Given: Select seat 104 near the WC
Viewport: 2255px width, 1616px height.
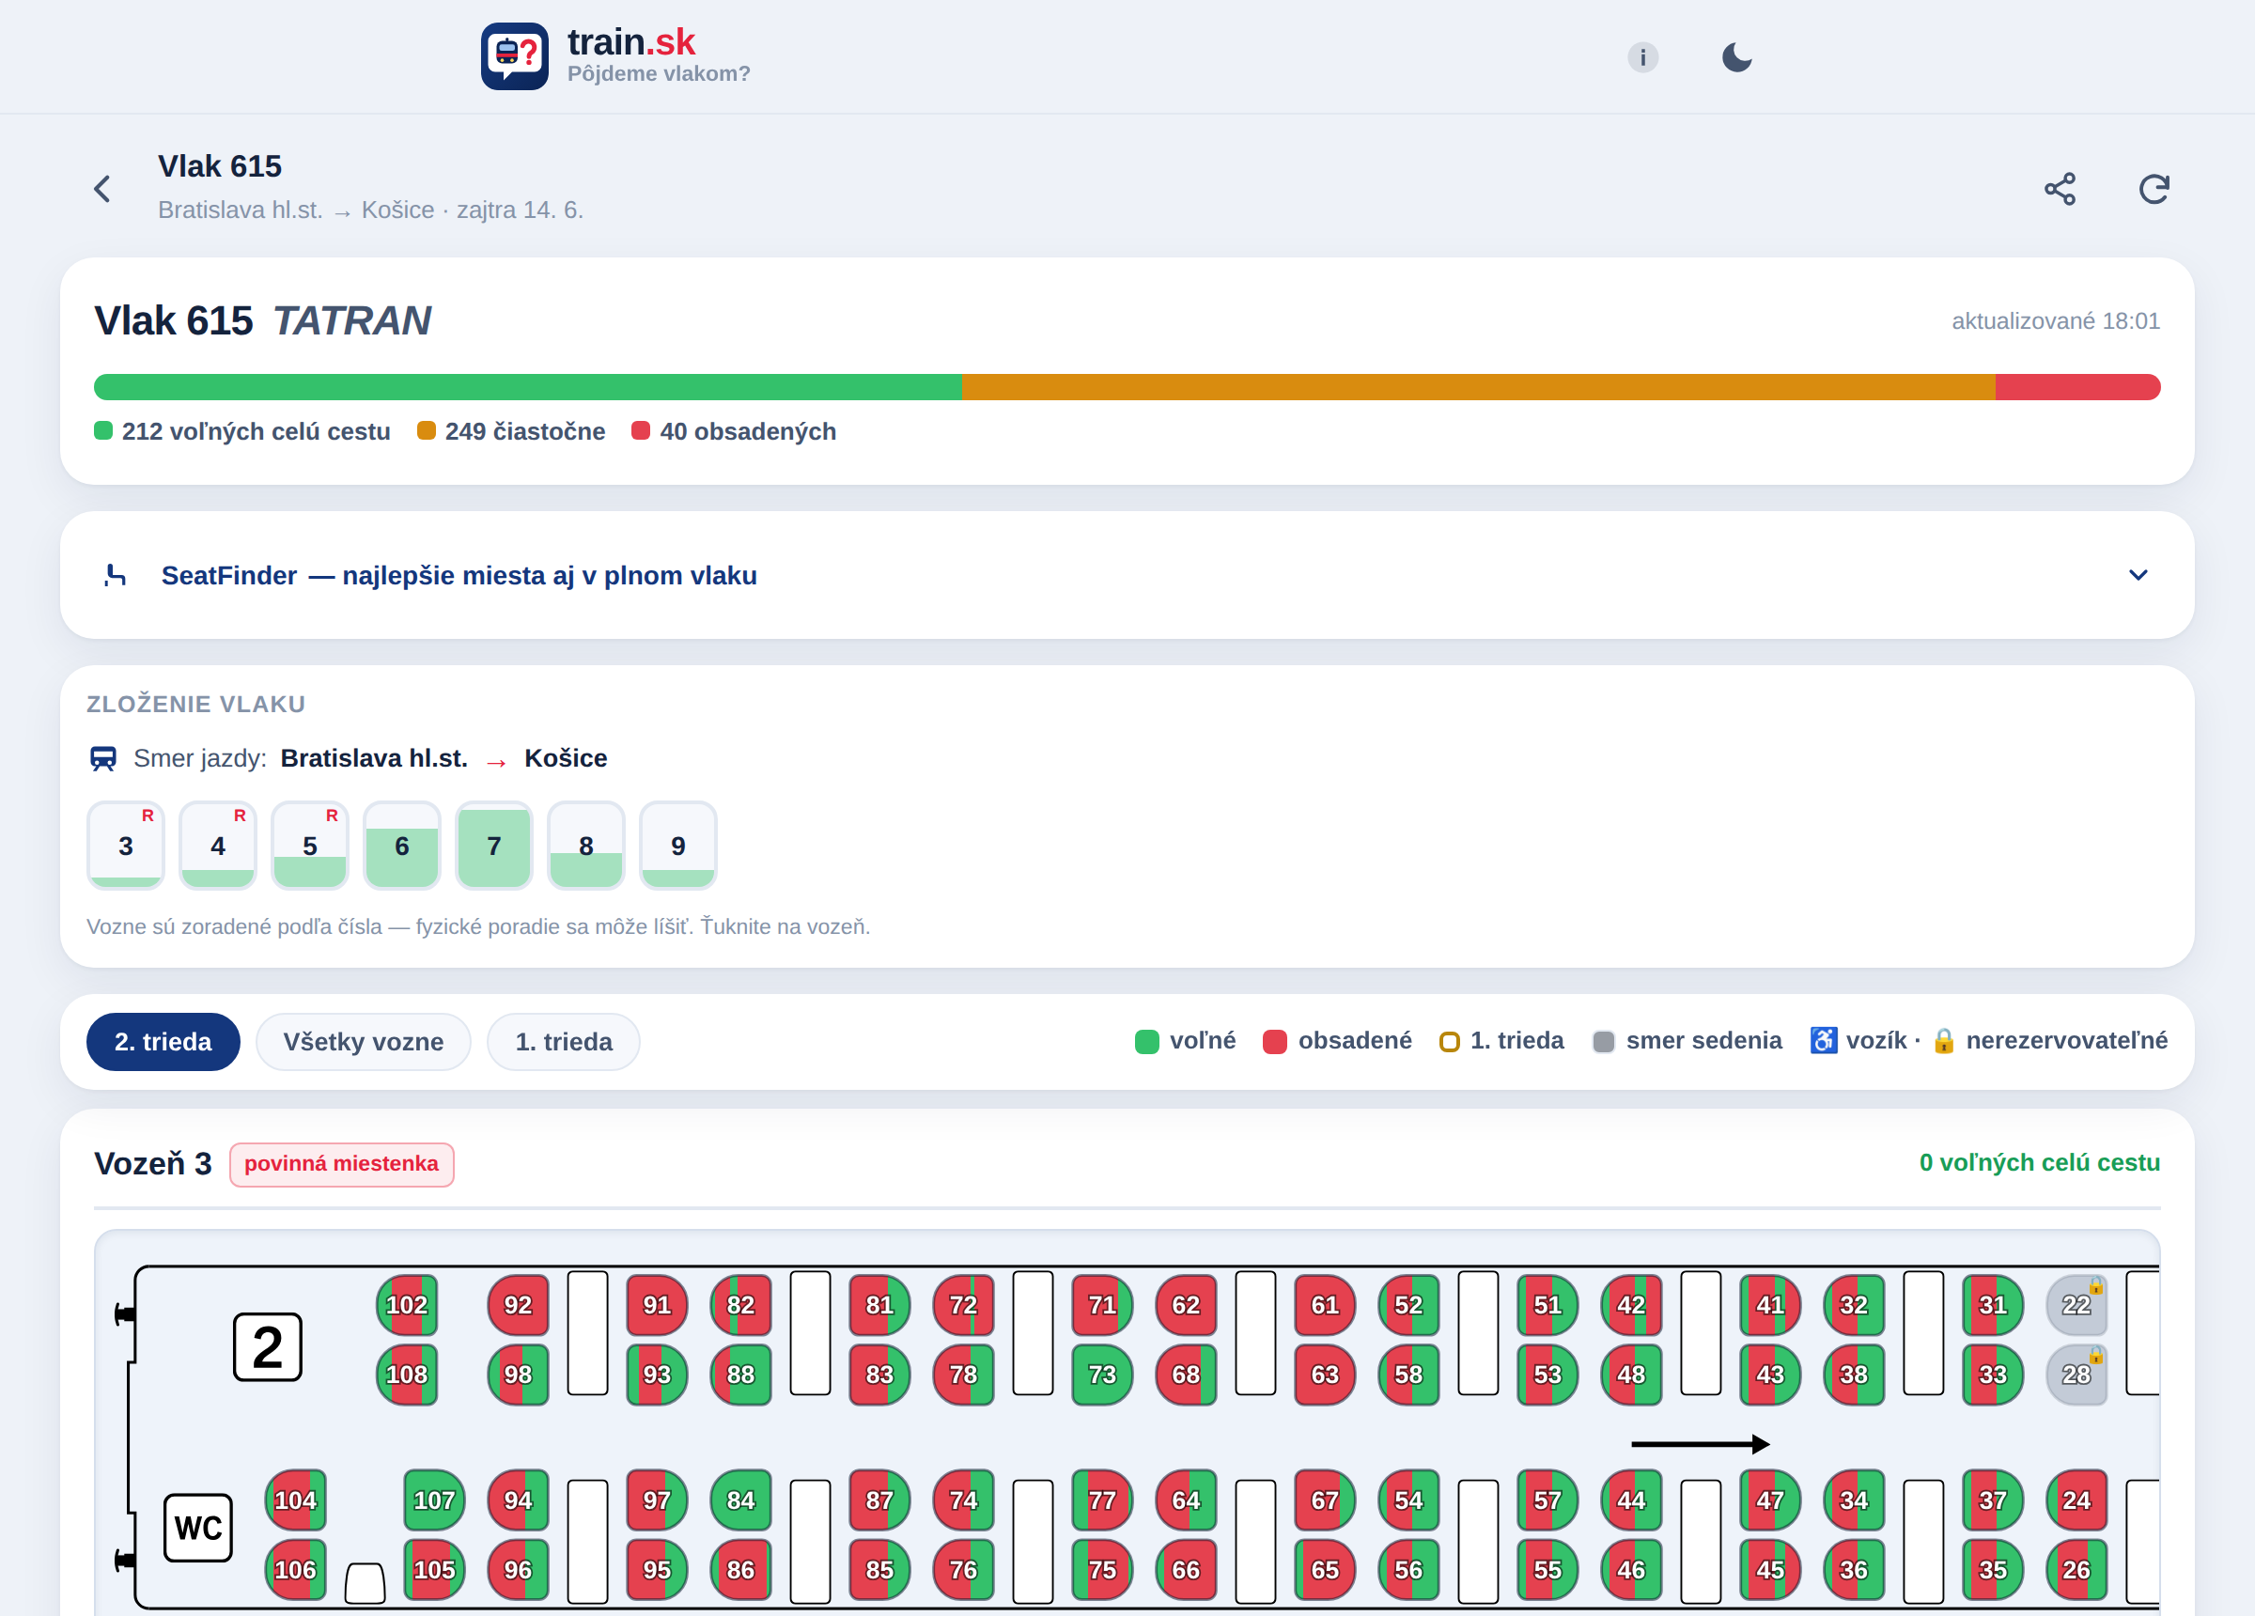Looking at the screenshot, I should tap(295, 1499).
